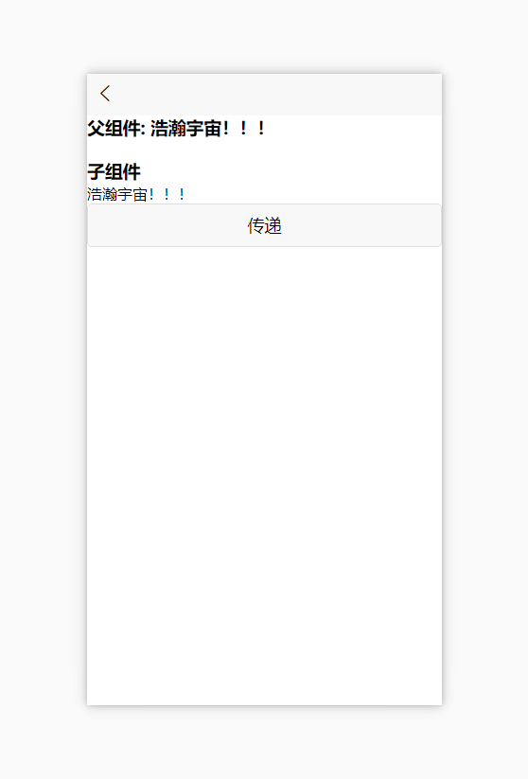Trigger the 传递 (pass) action button
The height and width of the screenshot is (779, 528).
click(264, 225)
